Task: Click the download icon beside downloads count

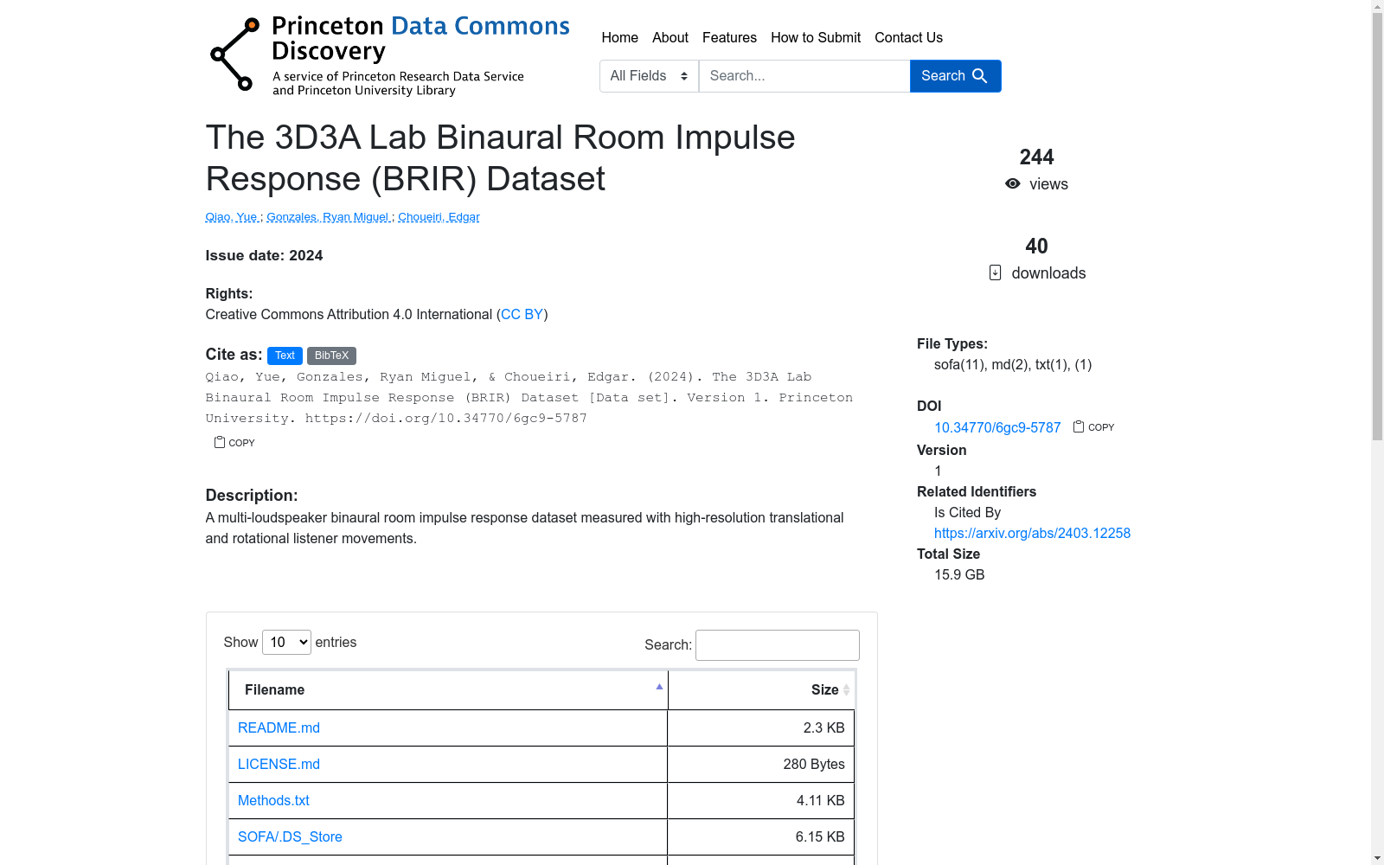Action: coord(995,272)
